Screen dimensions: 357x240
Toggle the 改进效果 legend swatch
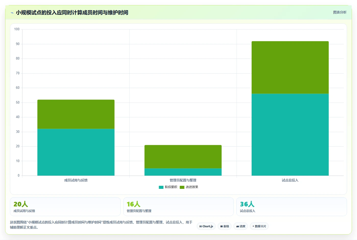pyautogui.click(x=182, y=187)
